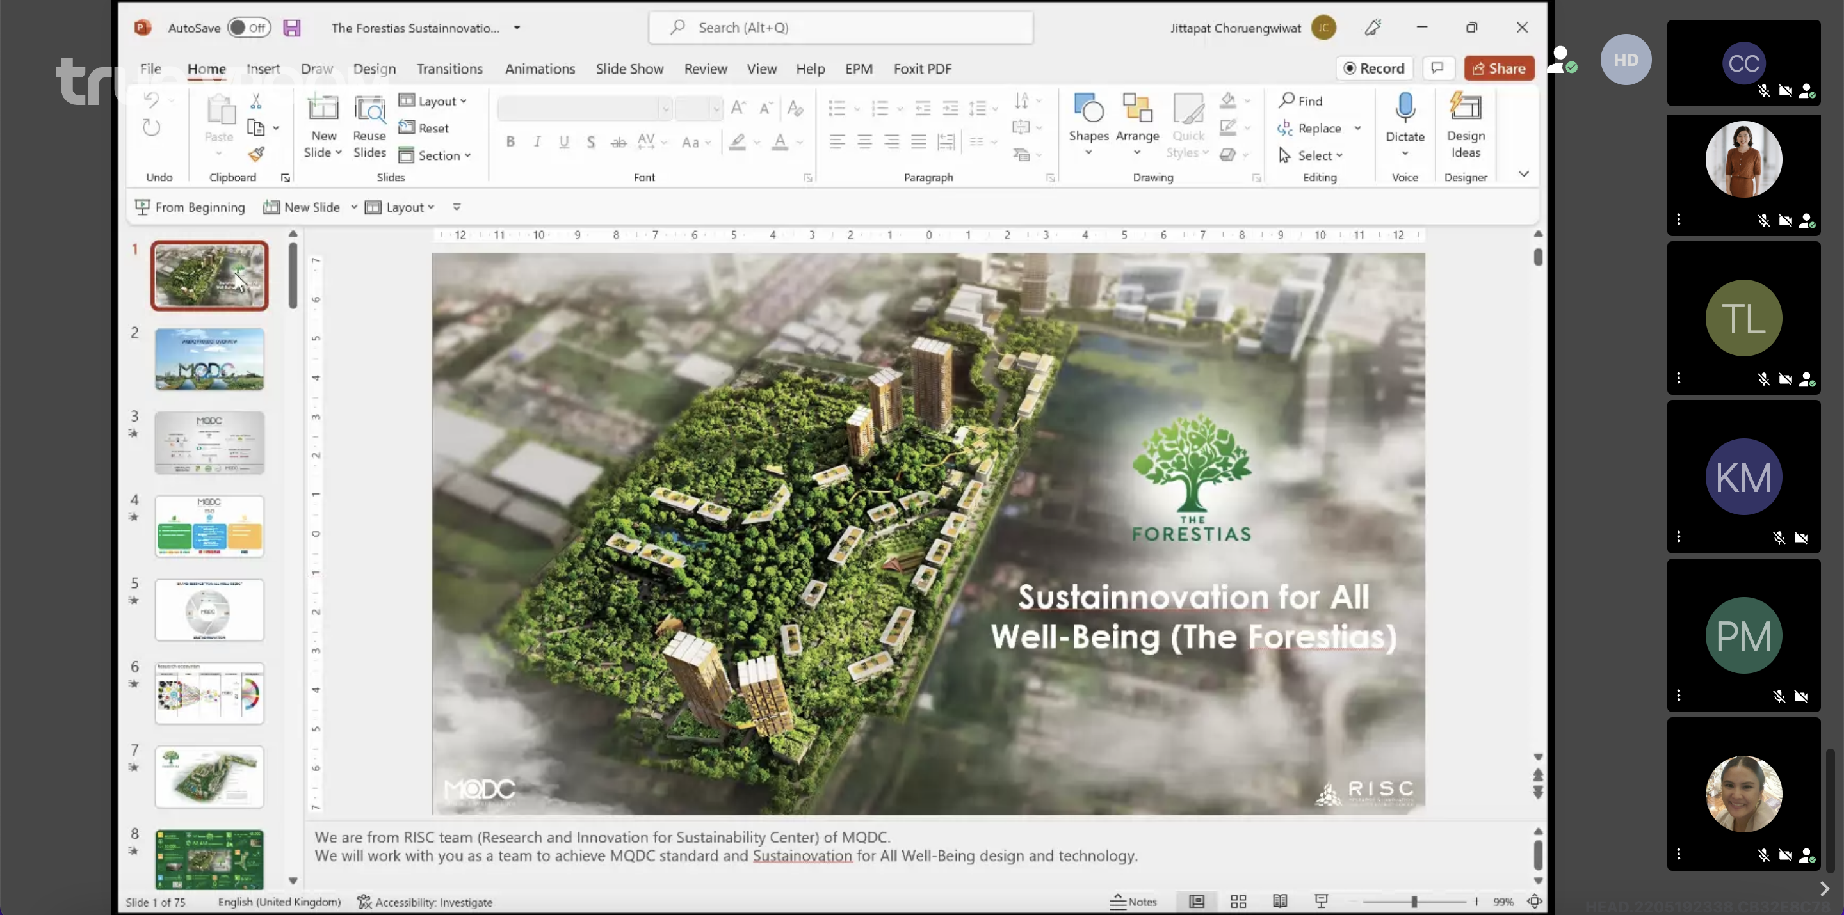This screenshot has width=1844, height=915.
Task: Click the Format Painter brush icon
Action: click(256, 154)
